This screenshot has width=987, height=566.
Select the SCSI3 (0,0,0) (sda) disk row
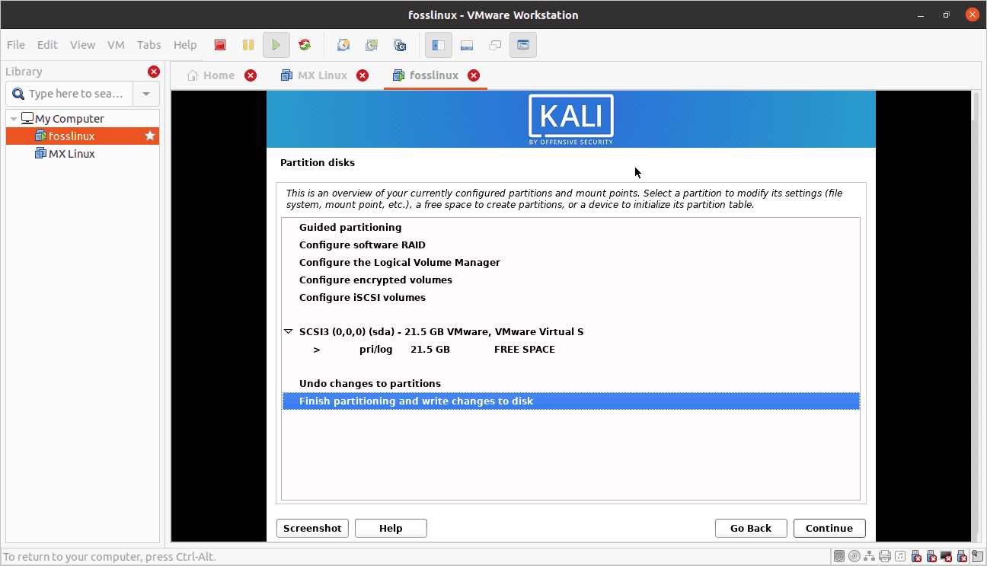tap(570, 331)
